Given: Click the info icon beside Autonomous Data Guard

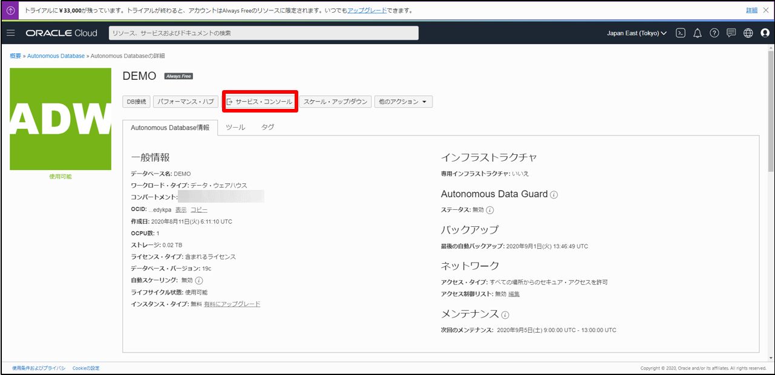Looking at the screenshot, I should point(554,195).
